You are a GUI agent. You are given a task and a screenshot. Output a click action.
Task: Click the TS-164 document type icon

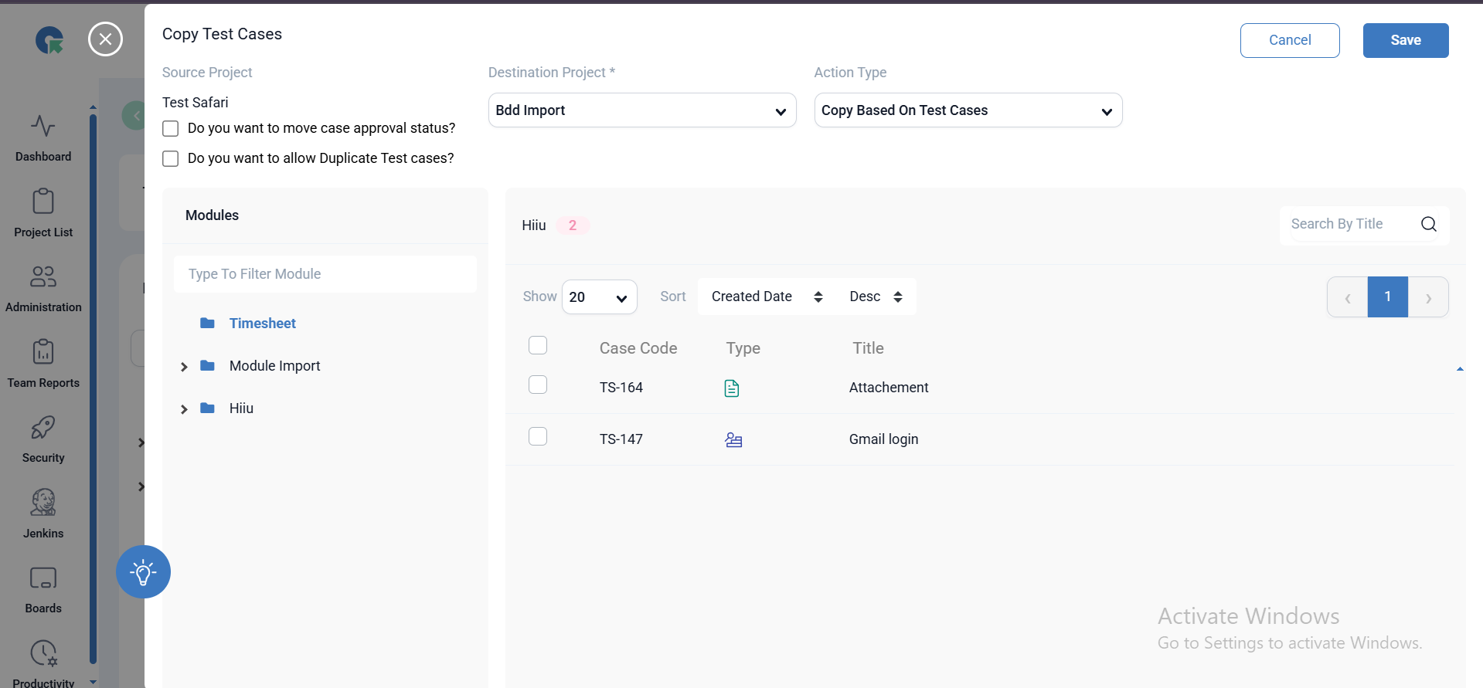tap(731, 388)
